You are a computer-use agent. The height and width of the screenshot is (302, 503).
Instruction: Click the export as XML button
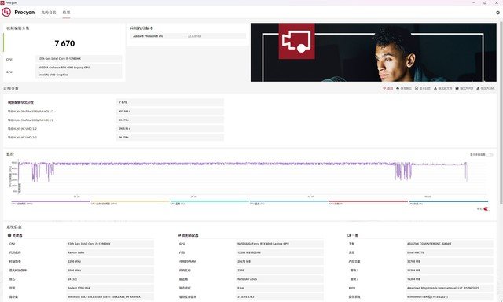coord(486,88)
